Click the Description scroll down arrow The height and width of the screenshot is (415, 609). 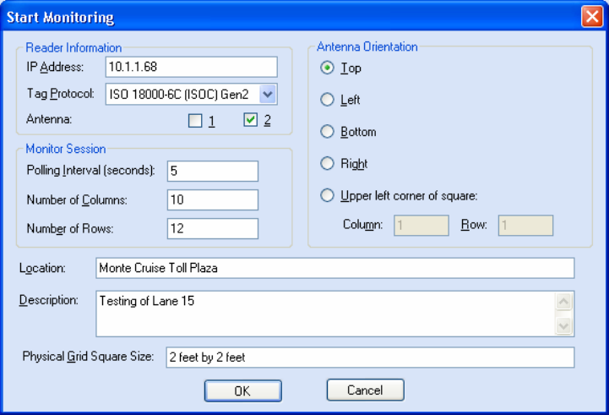(x=563, y=325)
